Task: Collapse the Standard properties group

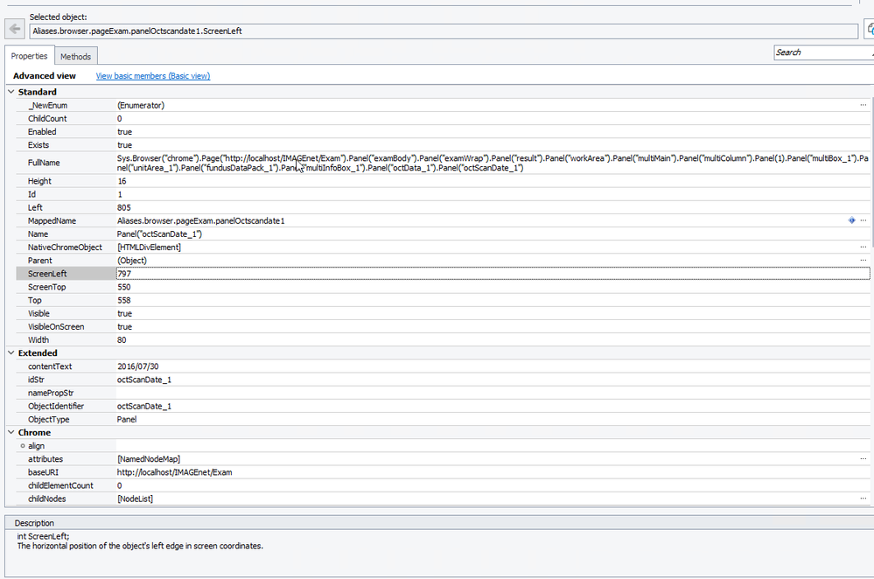Action: pos(10,92)
